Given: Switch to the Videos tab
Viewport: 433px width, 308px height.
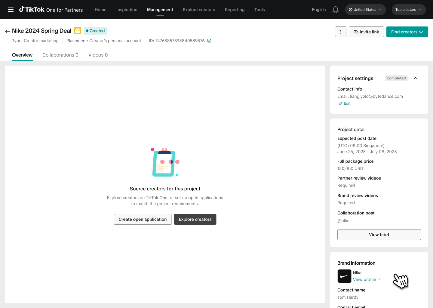Looking at the screenshot, I should coord(98,55).
